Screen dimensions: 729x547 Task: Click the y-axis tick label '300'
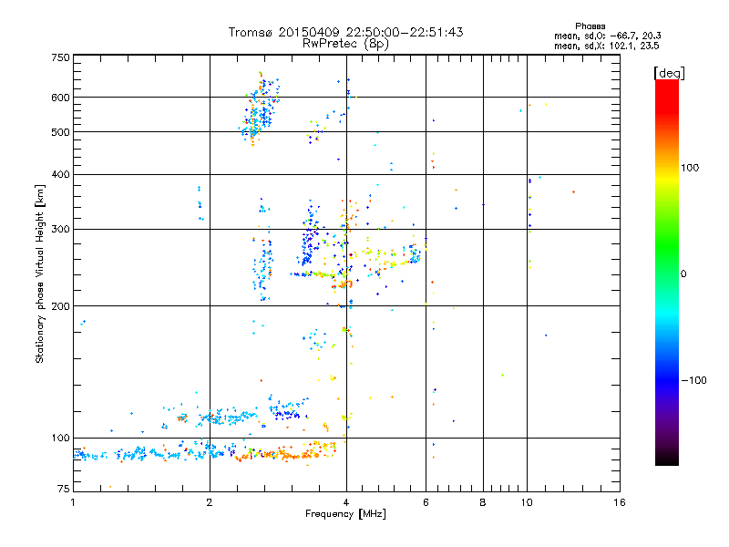click(x=61, y=230)
